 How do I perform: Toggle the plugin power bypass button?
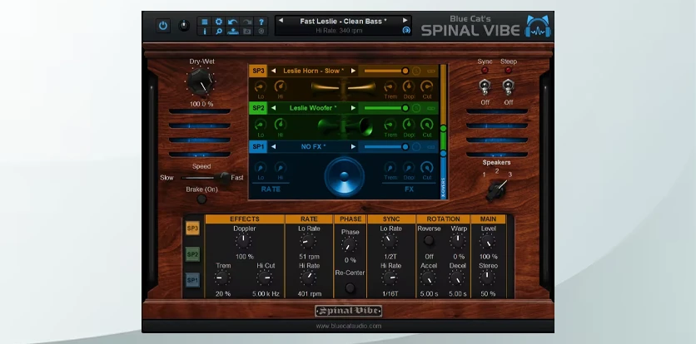(163, 26)
